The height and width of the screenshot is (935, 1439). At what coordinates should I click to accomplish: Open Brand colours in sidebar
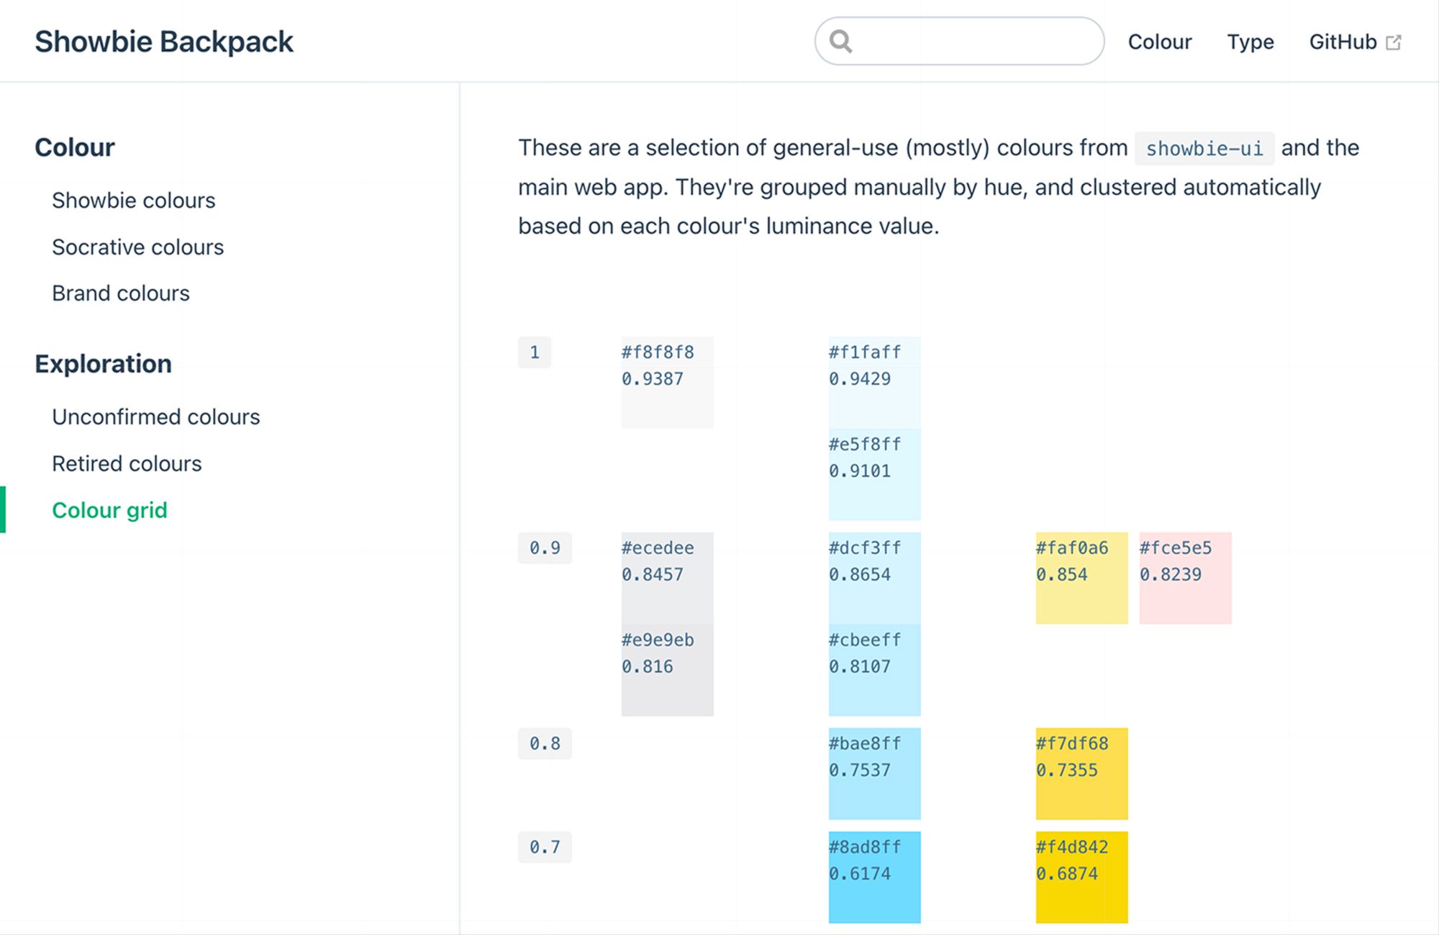point(121,293)
